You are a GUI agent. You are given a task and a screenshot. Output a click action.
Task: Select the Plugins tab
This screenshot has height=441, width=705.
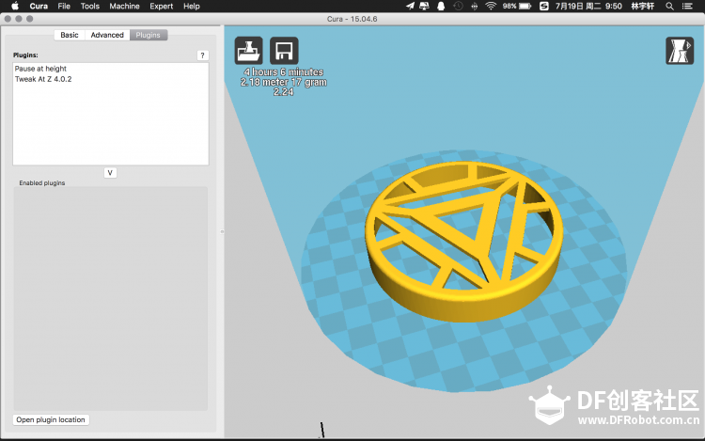coord(149,35)
